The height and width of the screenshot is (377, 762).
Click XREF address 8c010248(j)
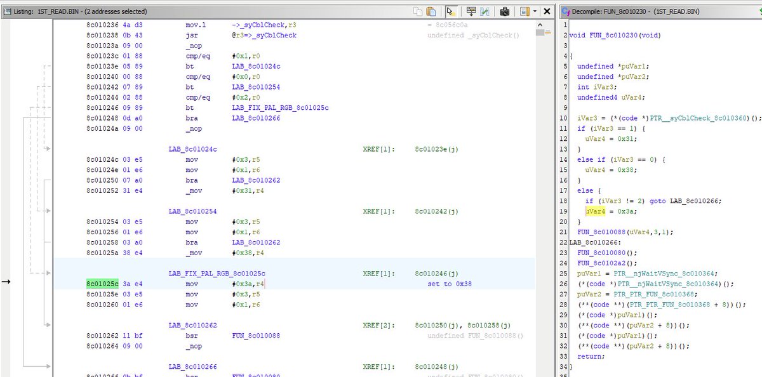coord(436,367)
